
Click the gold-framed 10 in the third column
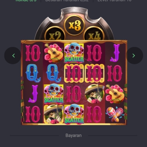pyautogui.click(x=74, y=73)
